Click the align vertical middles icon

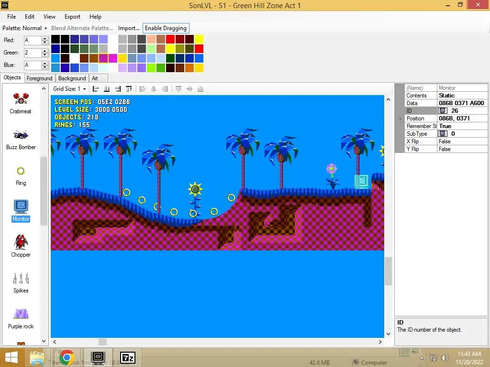coord(189,89)
